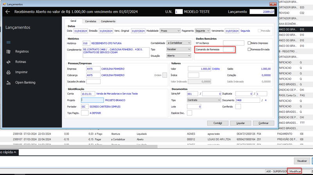Screen dimensions: 313x175
Task: Click the Registros sidebar icon
Action: coord(8,52)
